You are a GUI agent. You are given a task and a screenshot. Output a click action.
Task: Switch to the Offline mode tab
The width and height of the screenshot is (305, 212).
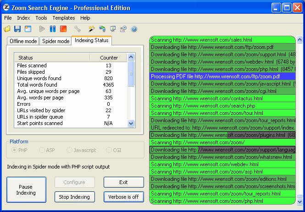click(x=23, y=41)
